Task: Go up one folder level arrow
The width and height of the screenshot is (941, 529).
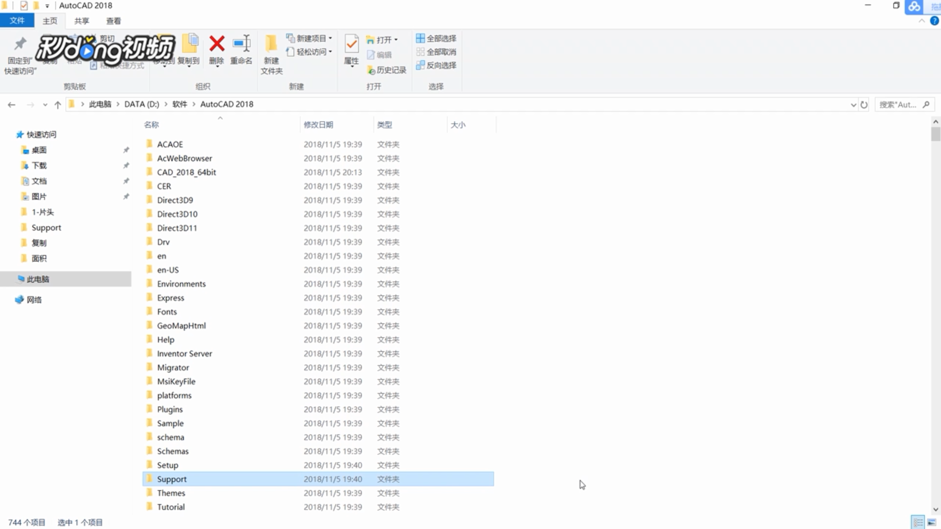Action: (x=57, y=104)
